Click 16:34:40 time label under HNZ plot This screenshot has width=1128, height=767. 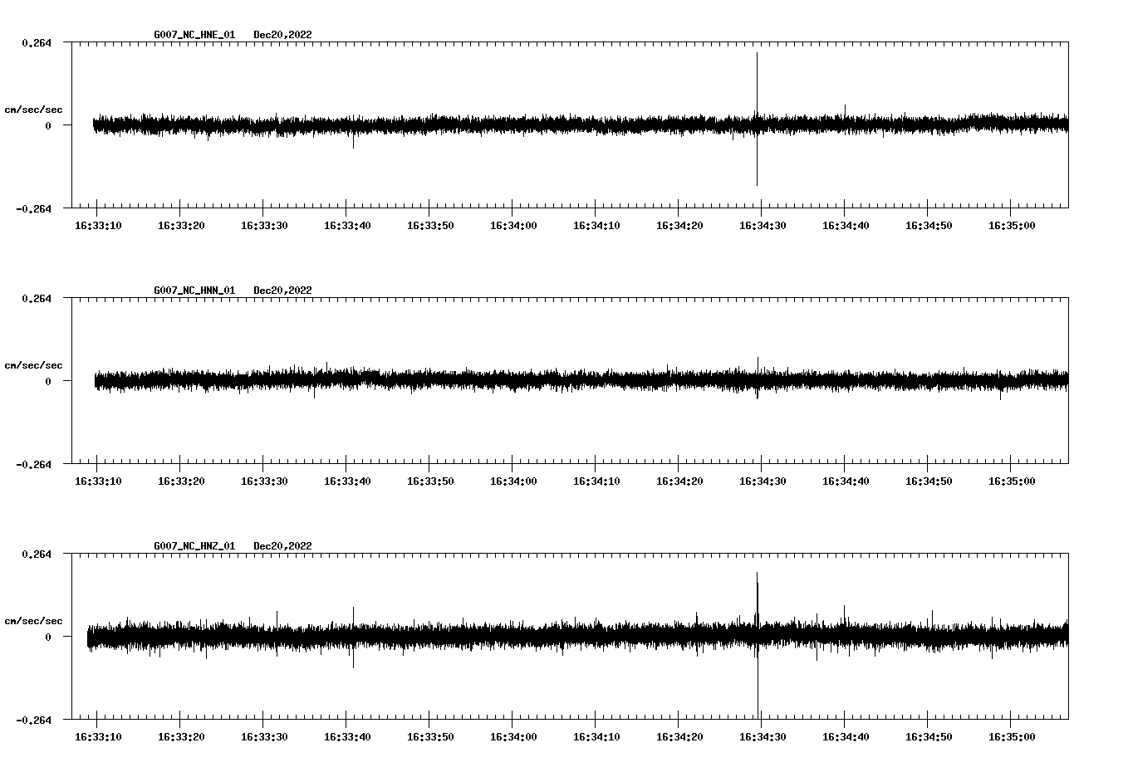click(846, 737)
